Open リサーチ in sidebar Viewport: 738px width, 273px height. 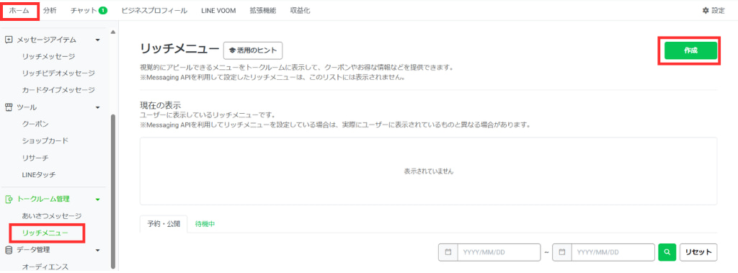(35, 158)
